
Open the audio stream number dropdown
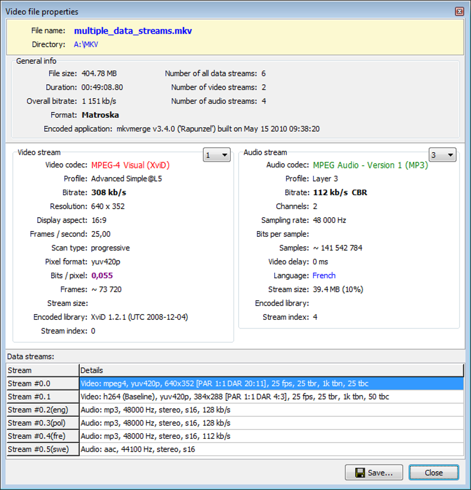coord(442,155)
